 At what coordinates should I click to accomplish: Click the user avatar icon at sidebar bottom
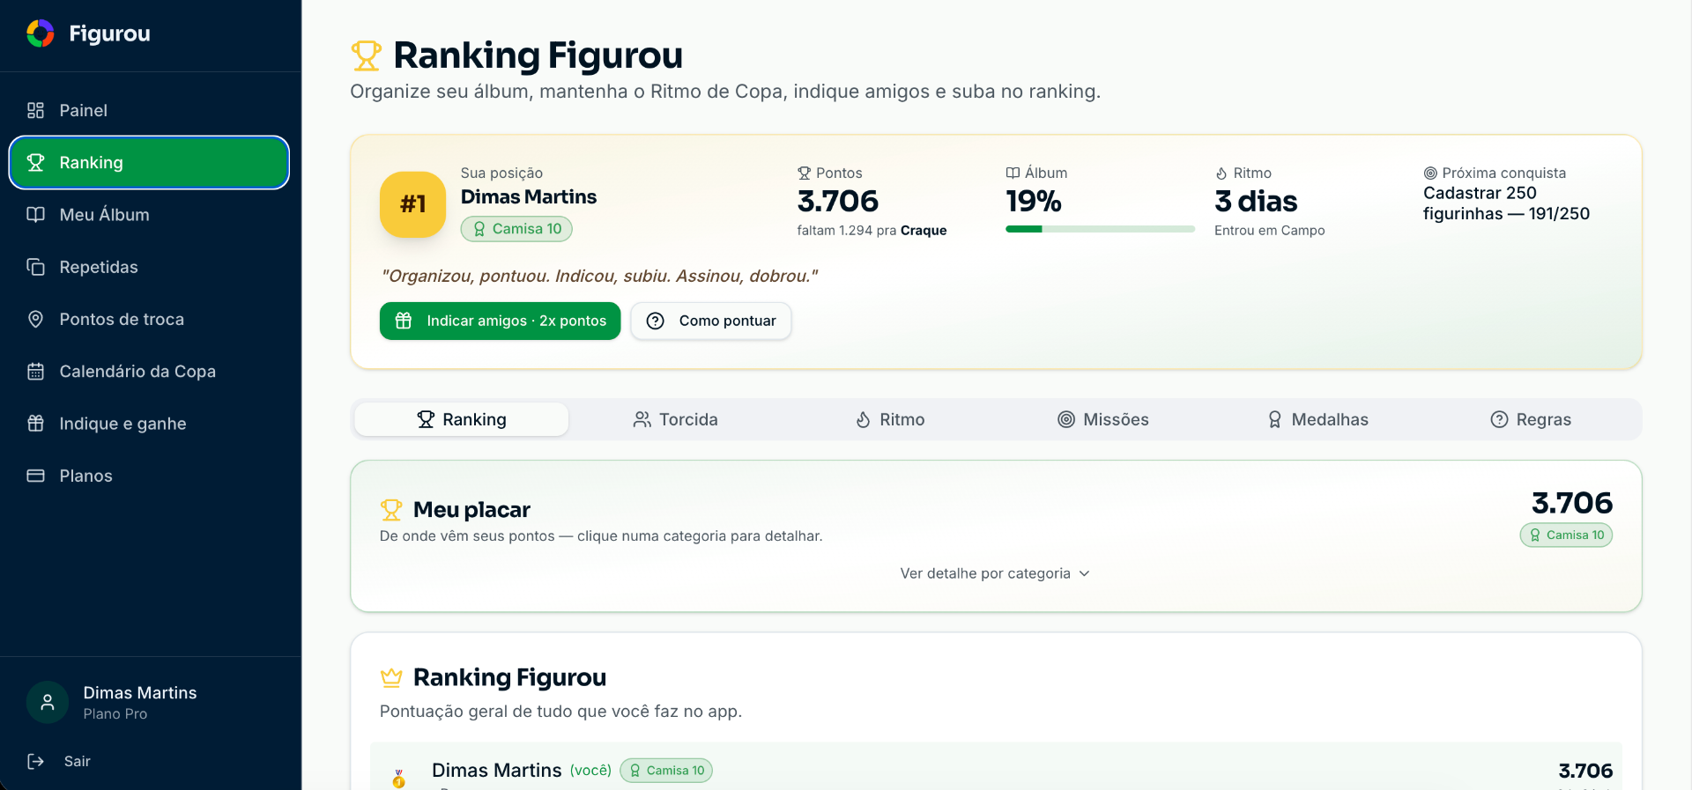tap(48, 703)
